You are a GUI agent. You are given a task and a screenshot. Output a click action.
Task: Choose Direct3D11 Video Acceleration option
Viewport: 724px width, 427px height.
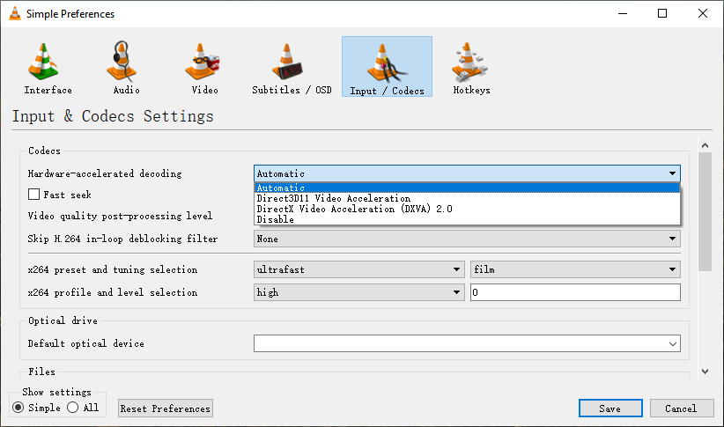pyautogui.click(x=467, y=198)
